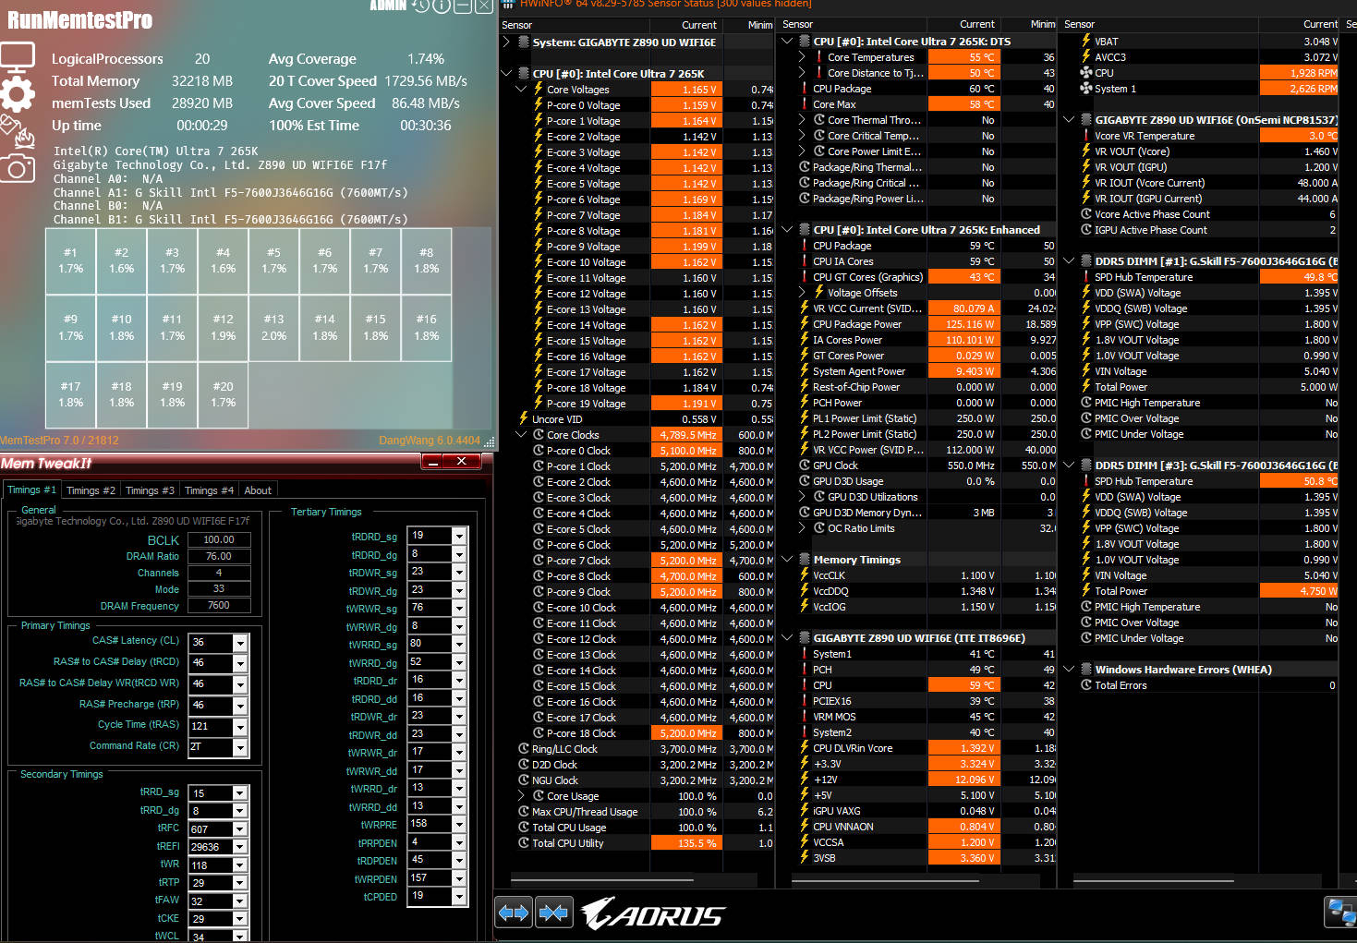Click the fan icon of System 1 row
The width and height of the screenshot is (1357, 943).
point(1086,89)
